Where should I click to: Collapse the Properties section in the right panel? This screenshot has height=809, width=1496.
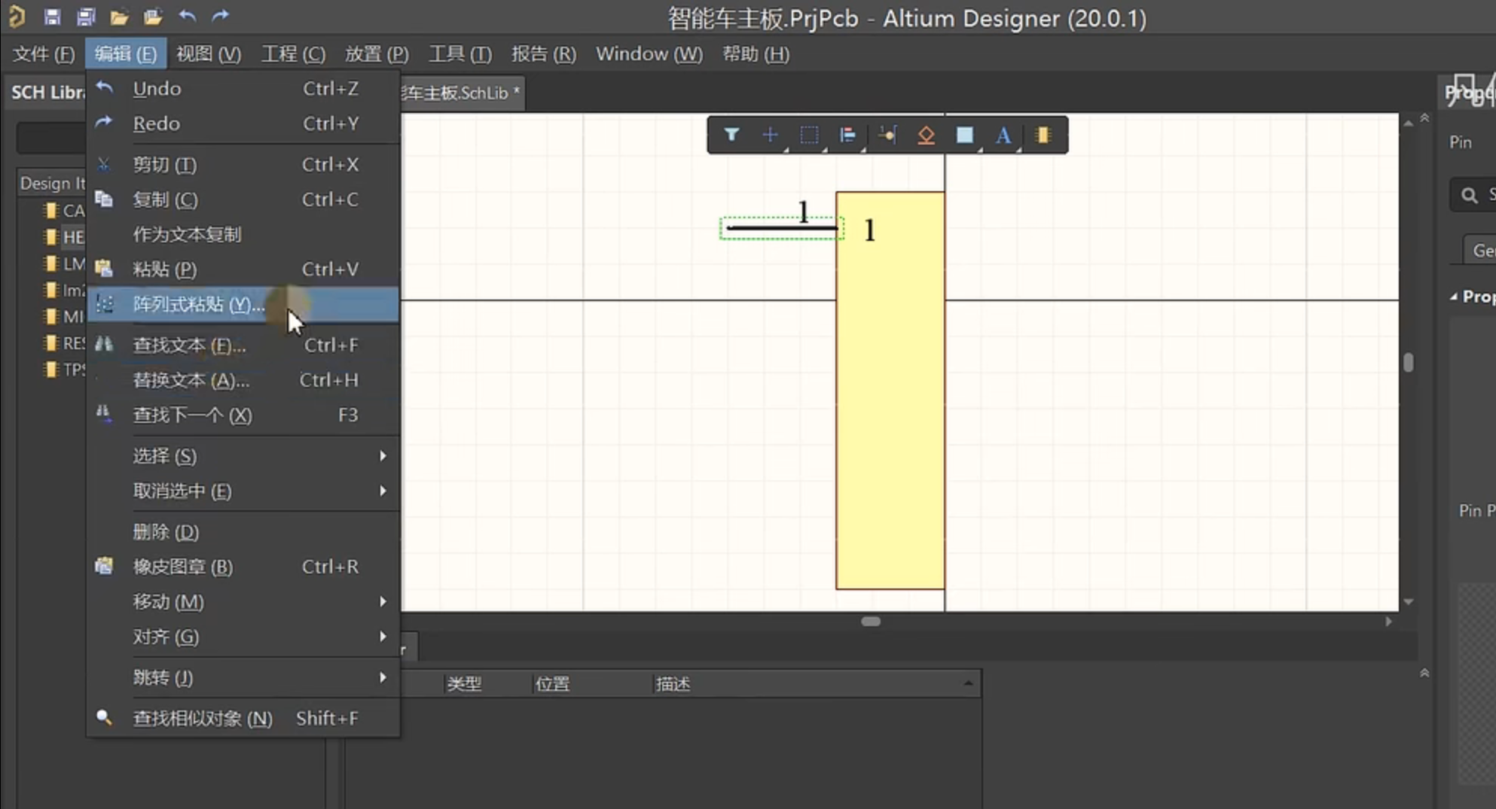1454,296
